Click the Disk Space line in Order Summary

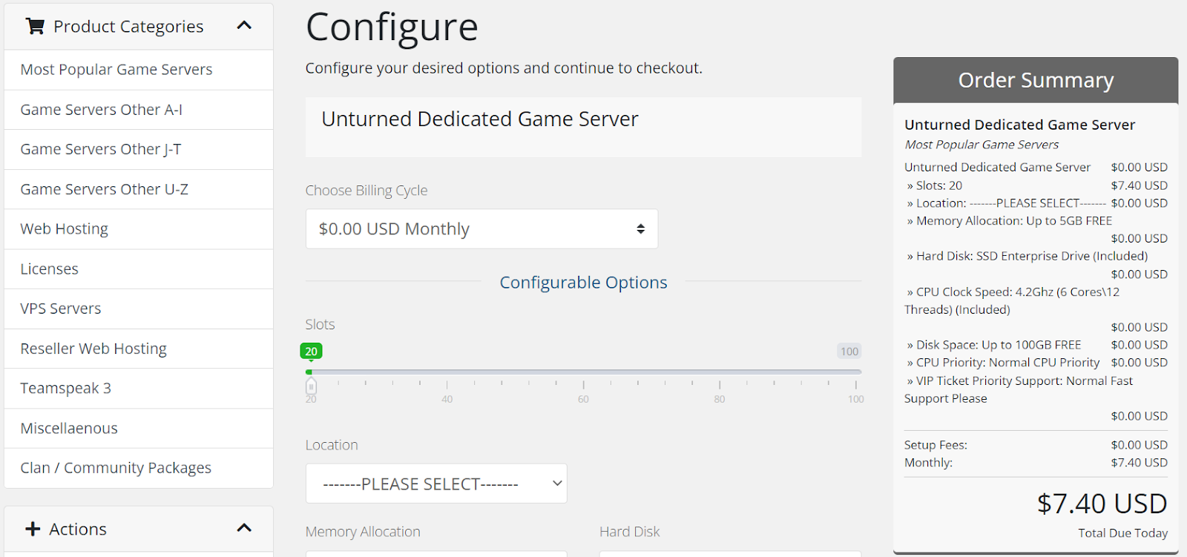pos(1036,345)
